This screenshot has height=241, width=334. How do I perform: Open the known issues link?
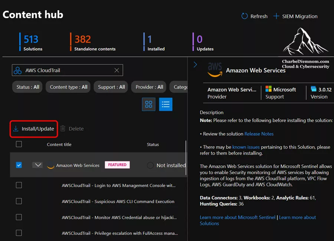coord(246,147)
